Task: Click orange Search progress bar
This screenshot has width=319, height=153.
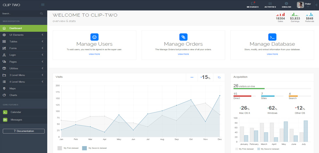Action: [x=293, y=96]
